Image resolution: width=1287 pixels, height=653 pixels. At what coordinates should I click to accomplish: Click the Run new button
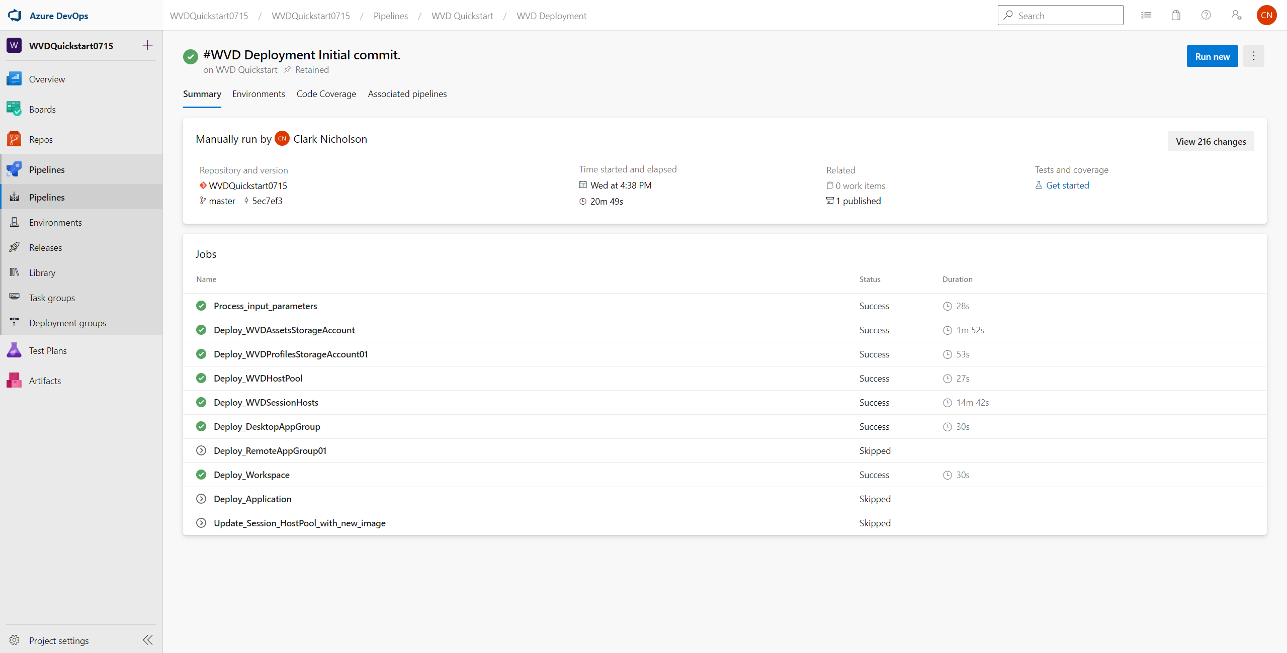tap(1212, 56)
